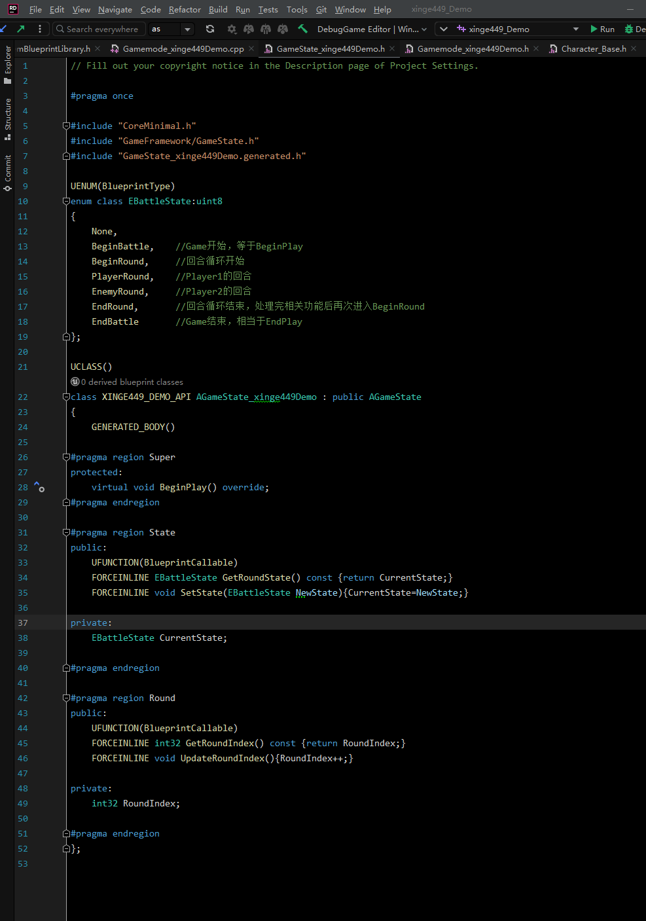Open the Build menu
The height and width of the screenshot is (921, 646).
(x=218, y=9)
